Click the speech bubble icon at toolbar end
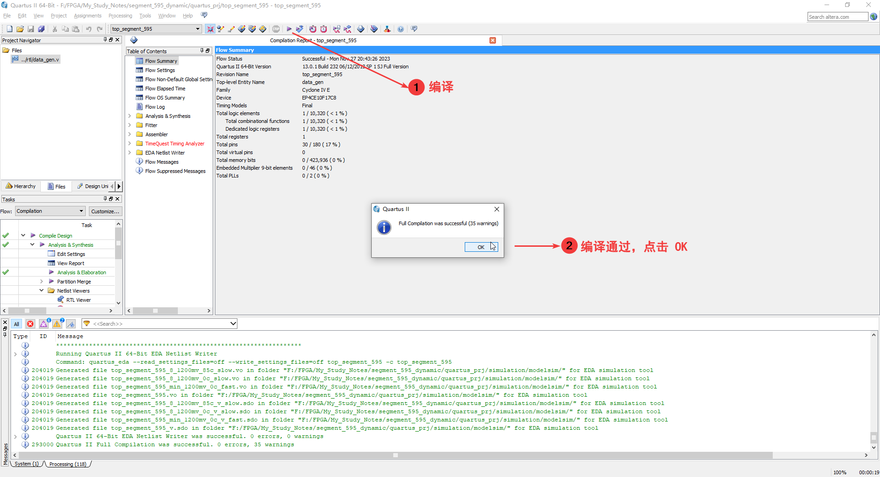The image size is (880, 477). pyautogui.click(x=414, y=29)
